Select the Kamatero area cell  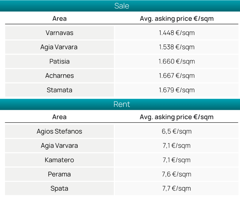point(60,160)
